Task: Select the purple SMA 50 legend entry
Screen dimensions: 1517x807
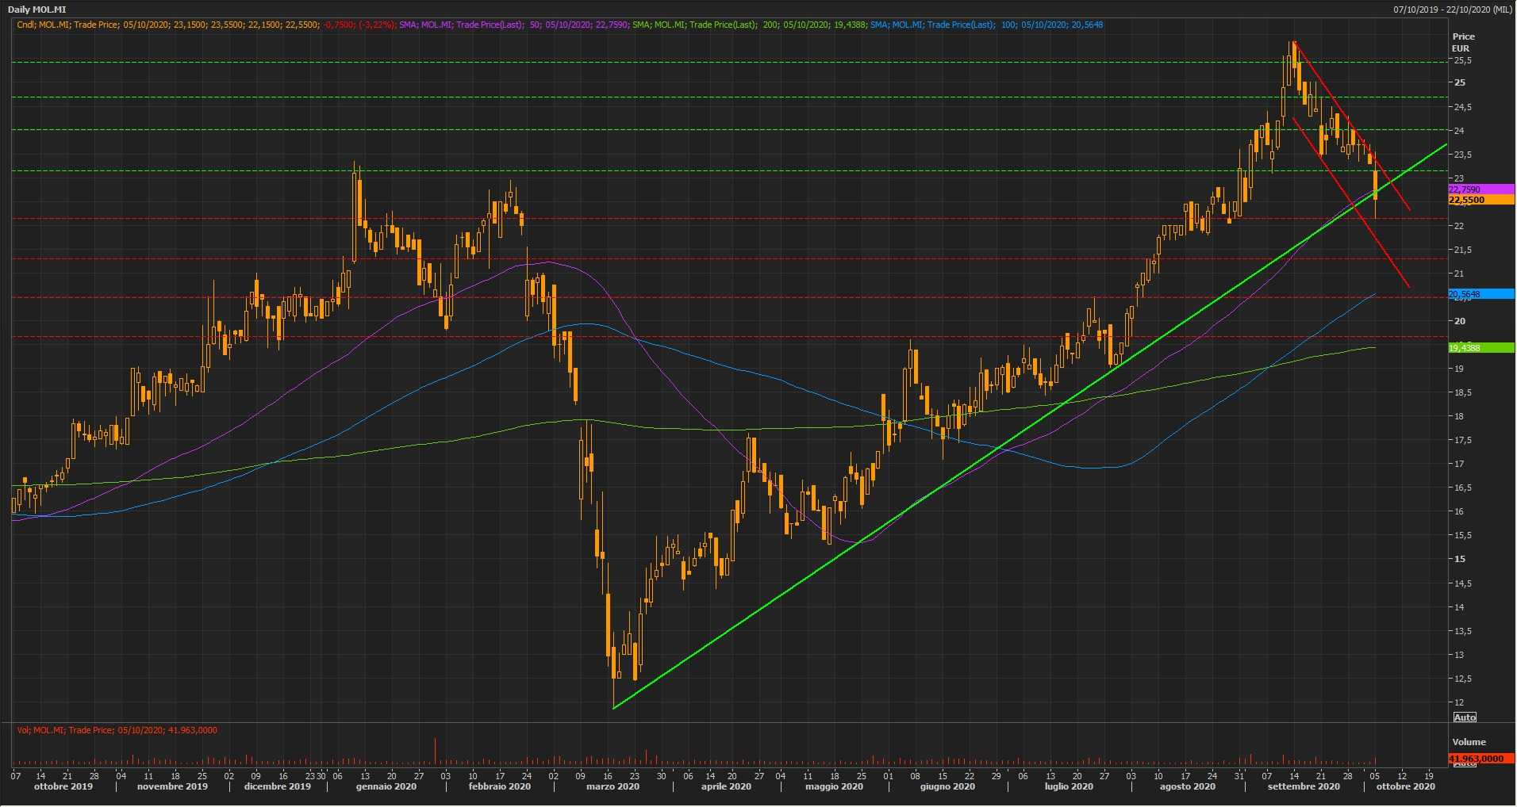Action: [x=514, y=25]
